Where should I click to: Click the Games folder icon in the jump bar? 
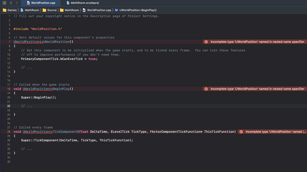point(5,10)
